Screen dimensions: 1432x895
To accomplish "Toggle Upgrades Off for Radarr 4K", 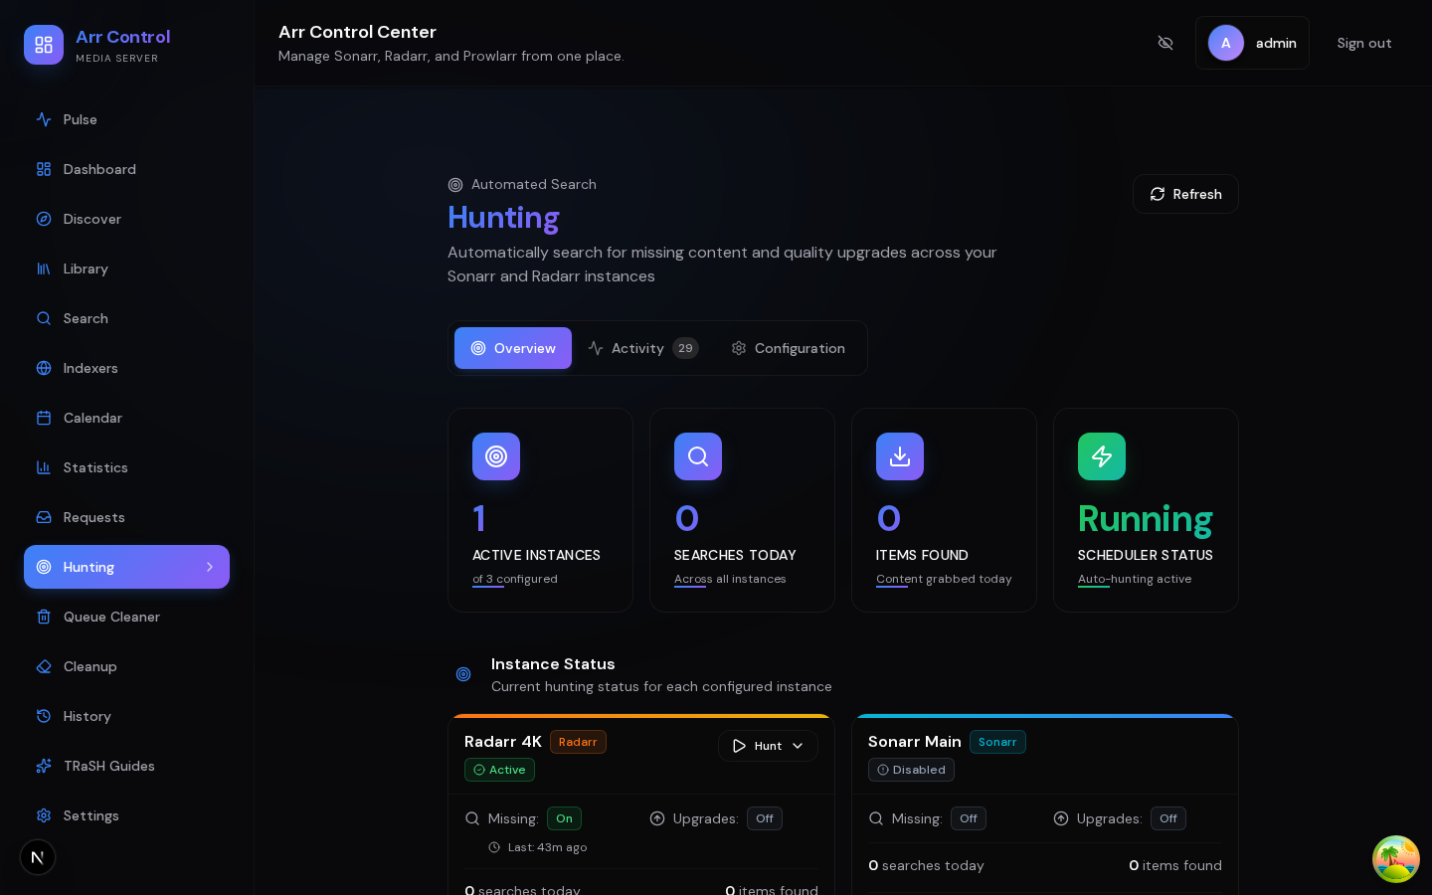I will click(765, 818).
